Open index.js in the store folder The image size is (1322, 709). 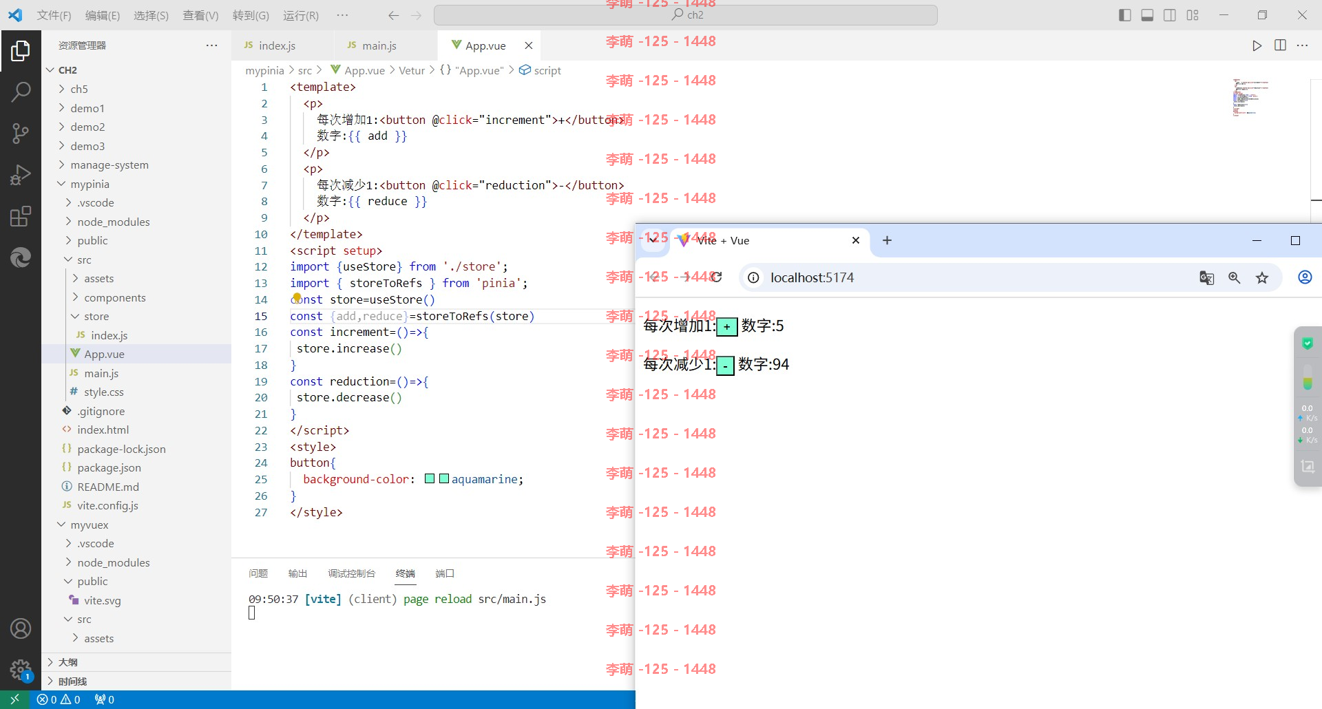(109, 335)
